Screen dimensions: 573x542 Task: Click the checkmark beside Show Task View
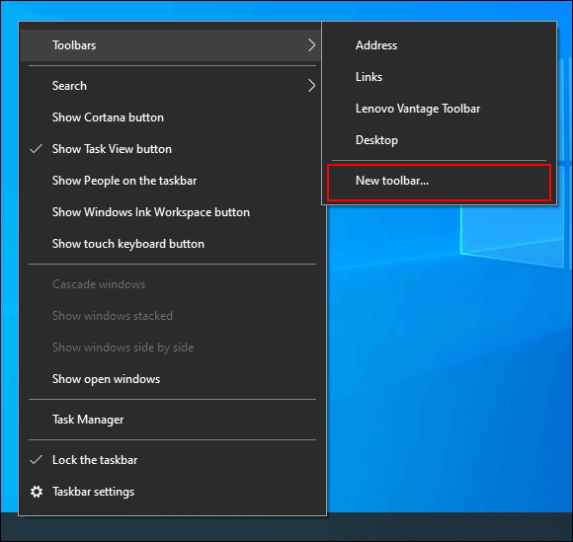pos(37,149)
